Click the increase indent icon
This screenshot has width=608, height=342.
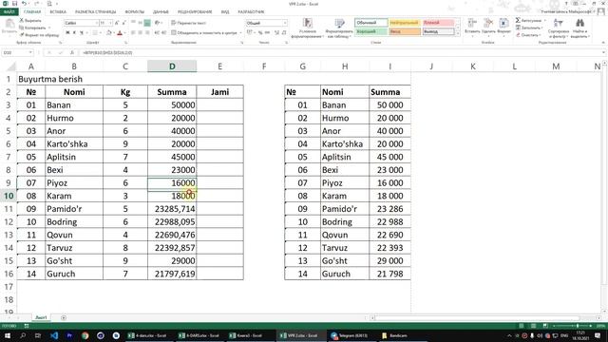(164, 33)
